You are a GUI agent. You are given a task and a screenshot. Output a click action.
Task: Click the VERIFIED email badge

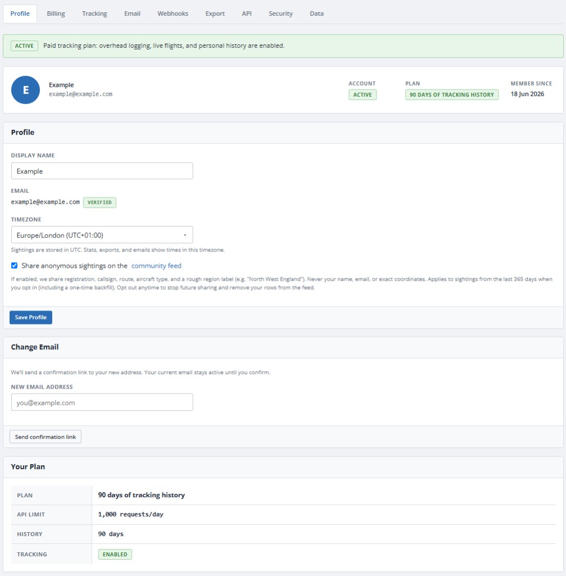pyautogui.click(x=99, y=202)
